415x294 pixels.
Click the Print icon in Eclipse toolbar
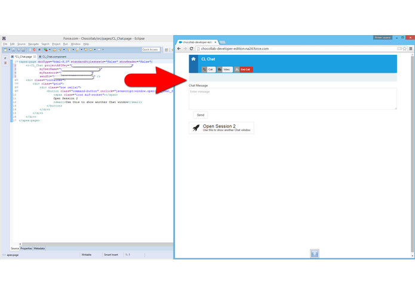click(x=23, y=49)
